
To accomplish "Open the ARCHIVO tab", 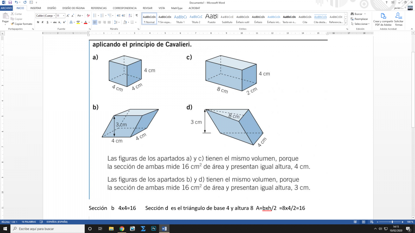I will (x=7, y=8).
